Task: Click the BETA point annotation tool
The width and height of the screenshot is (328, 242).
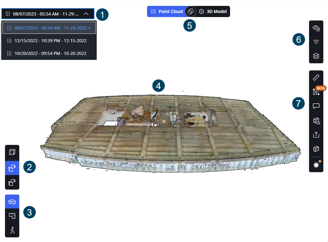Action: click(316, 92)
